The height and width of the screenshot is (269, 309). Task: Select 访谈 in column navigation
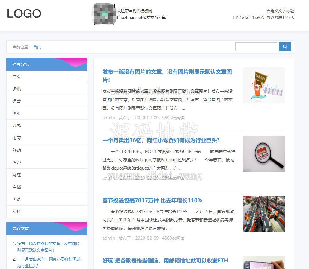pyautogui.click(x=47, y=199)
